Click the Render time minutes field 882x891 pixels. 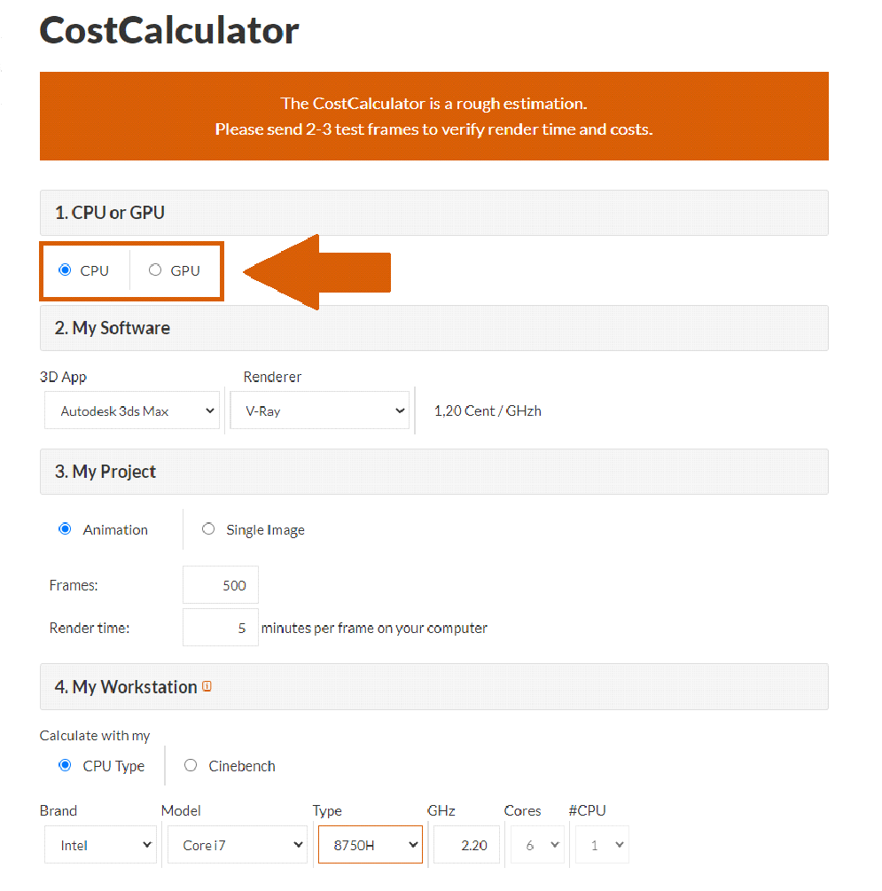pos(221,628)
